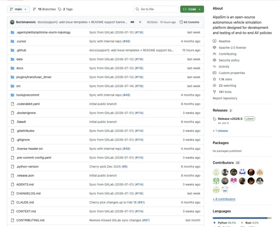The height and width of the screenshot is (227, 279).
Task: Open Release v2026.5 latest release
Action: point(230,119)
